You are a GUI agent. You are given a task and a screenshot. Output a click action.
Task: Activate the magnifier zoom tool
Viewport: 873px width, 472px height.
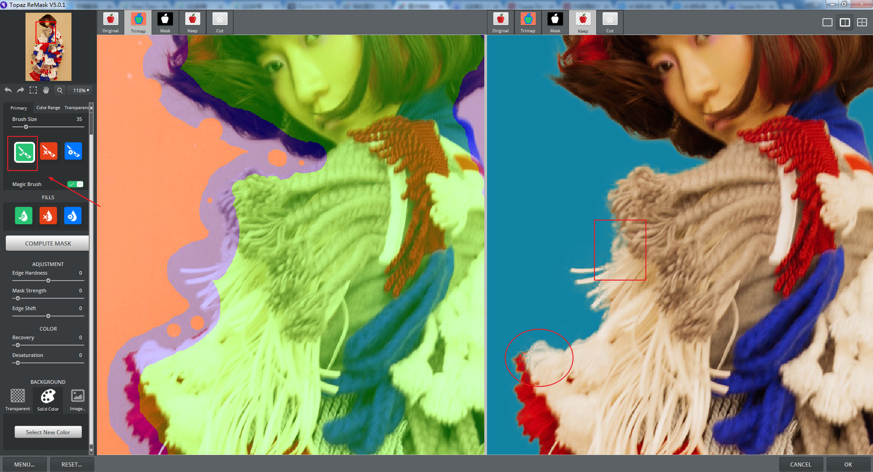[60, 90]
